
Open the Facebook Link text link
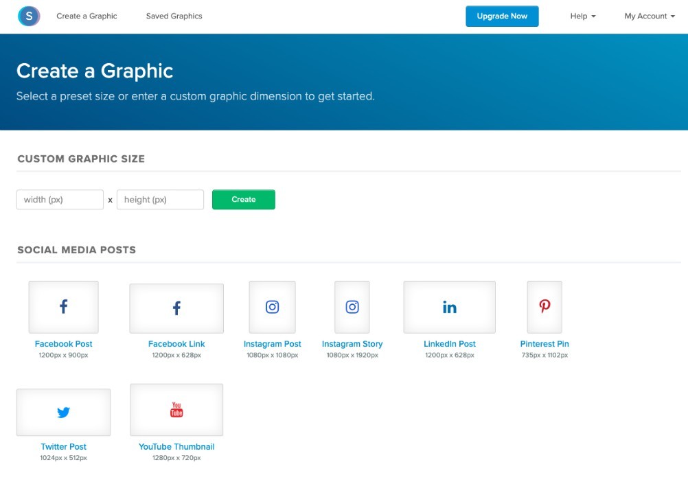click(x=176, y=344)
